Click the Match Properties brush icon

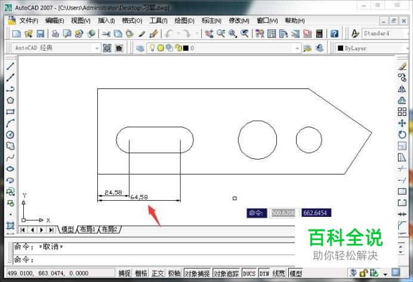pos(141,33)
